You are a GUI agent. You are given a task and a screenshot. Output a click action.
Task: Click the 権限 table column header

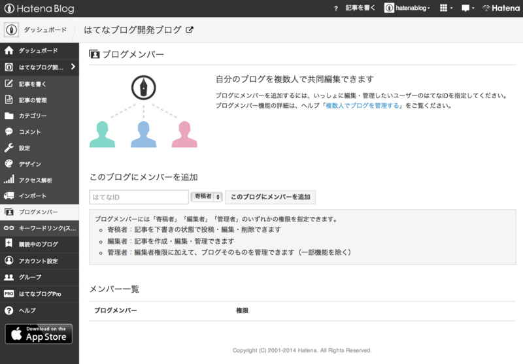(x=242, y=310)
